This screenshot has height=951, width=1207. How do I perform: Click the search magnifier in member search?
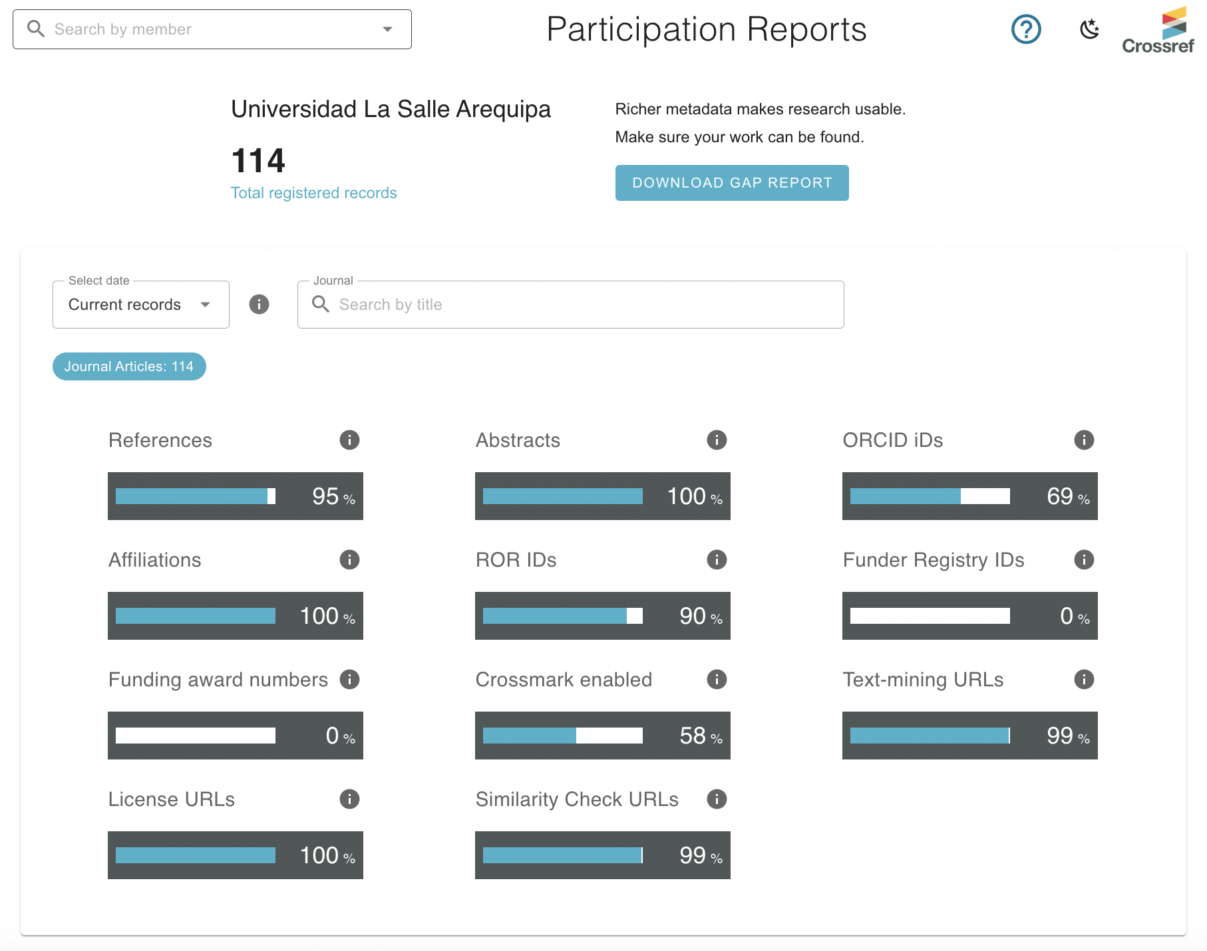(x=37, y=29)
